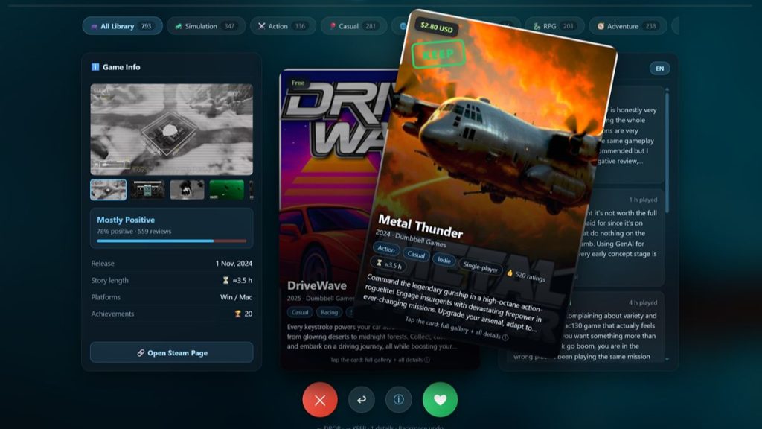Click the Single-player tag on Metal Thunder card
This screenshot has width=762, height=429.
480,267
